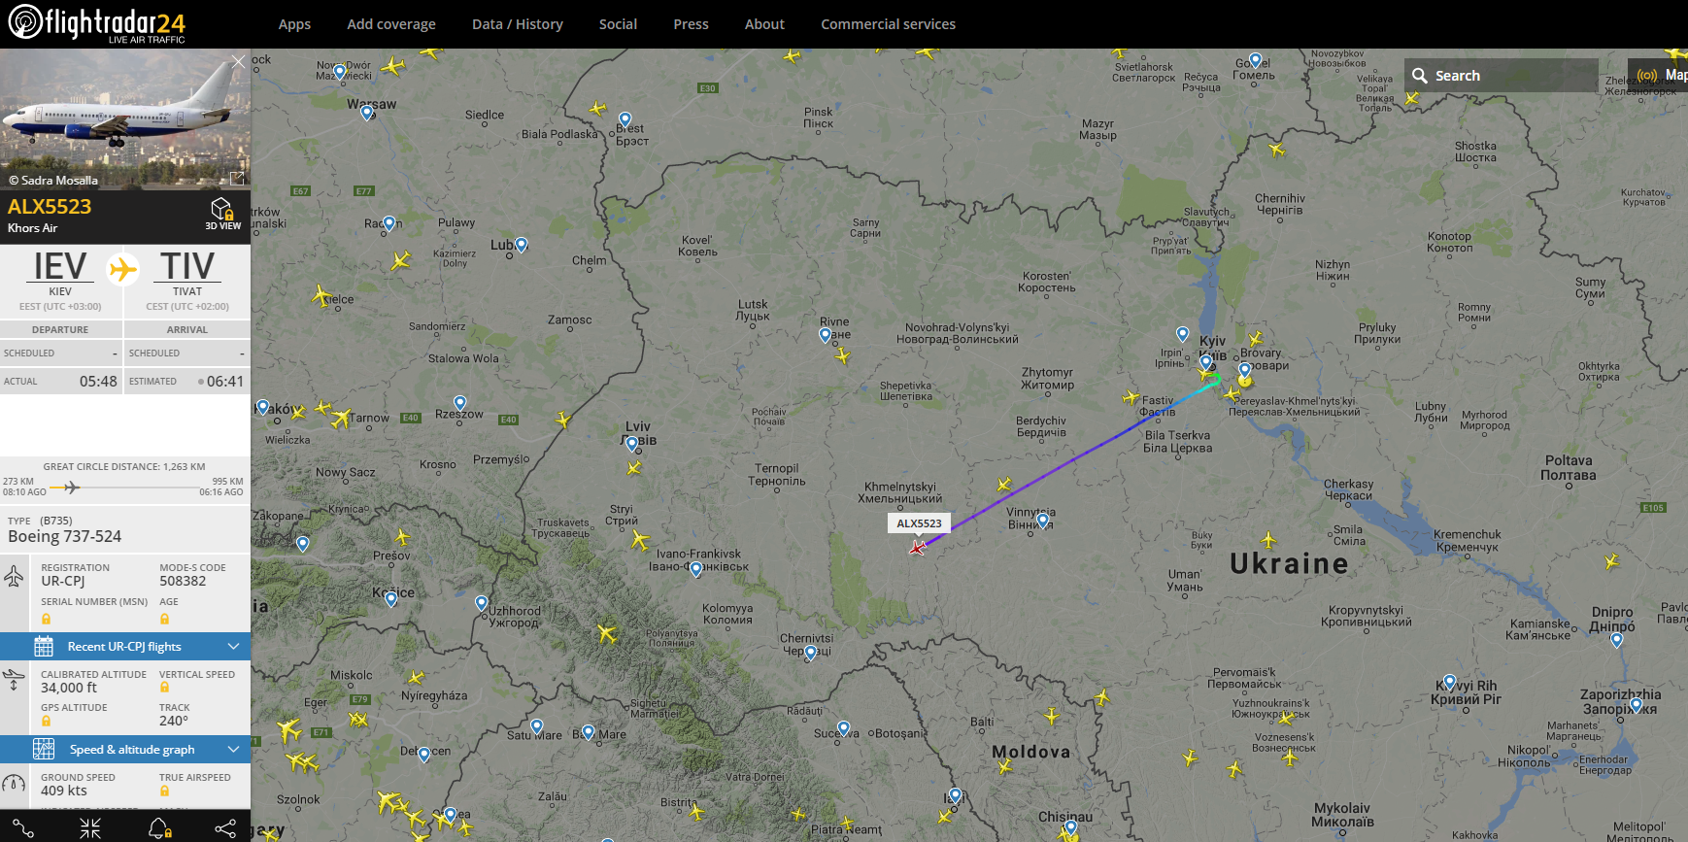Viewport: 1688px width, 842px height.
Task: Click the share flight icon
Action: [225, 827]
